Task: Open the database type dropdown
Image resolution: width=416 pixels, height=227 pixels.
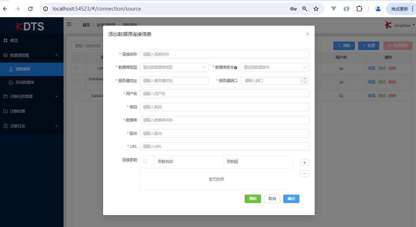Action: pyautogui.click(x=174, y=67)
